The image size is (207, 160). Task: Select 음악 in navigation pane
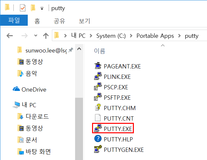pos(31,73)
